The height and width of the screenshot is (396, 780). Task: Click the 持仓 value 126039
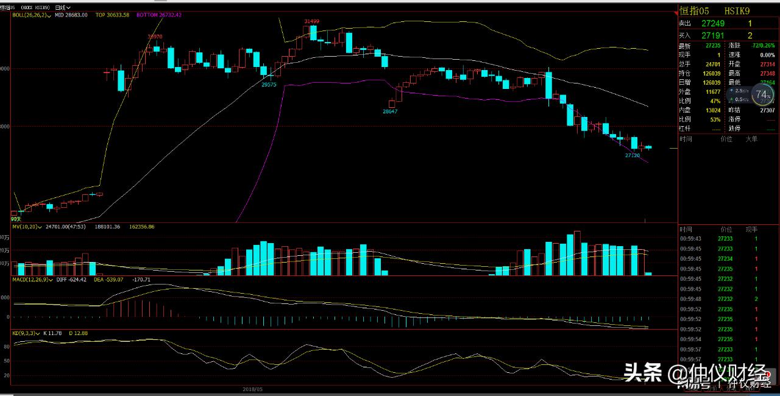click(x=711, y=73)
